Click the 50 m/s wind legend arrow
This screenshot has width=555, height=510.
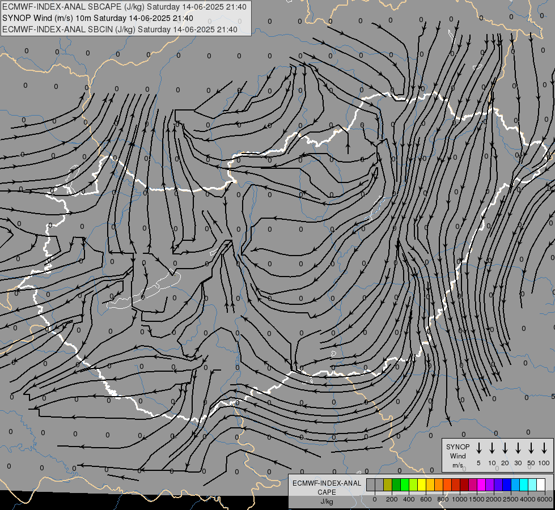coord(531,448)
